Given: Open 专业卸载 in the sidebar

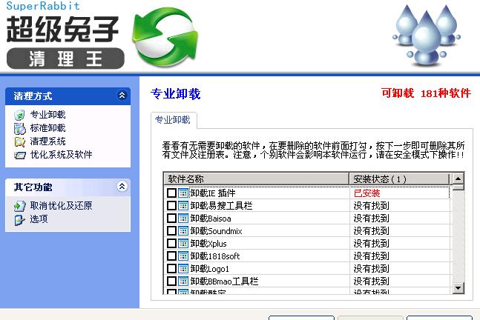Looking at the screenshot, I should click(x=47, y=115).
